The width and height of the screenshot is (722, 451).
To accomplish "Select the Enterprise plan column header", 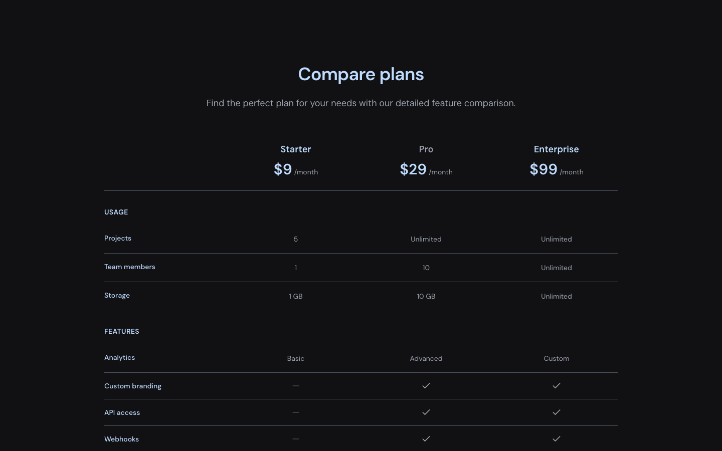I will tap(557, 149).
